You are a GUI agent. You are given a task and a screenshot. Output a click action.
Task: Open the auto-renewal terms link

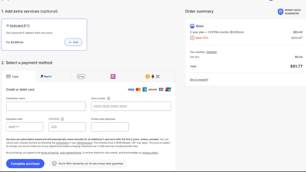point(71,153)
